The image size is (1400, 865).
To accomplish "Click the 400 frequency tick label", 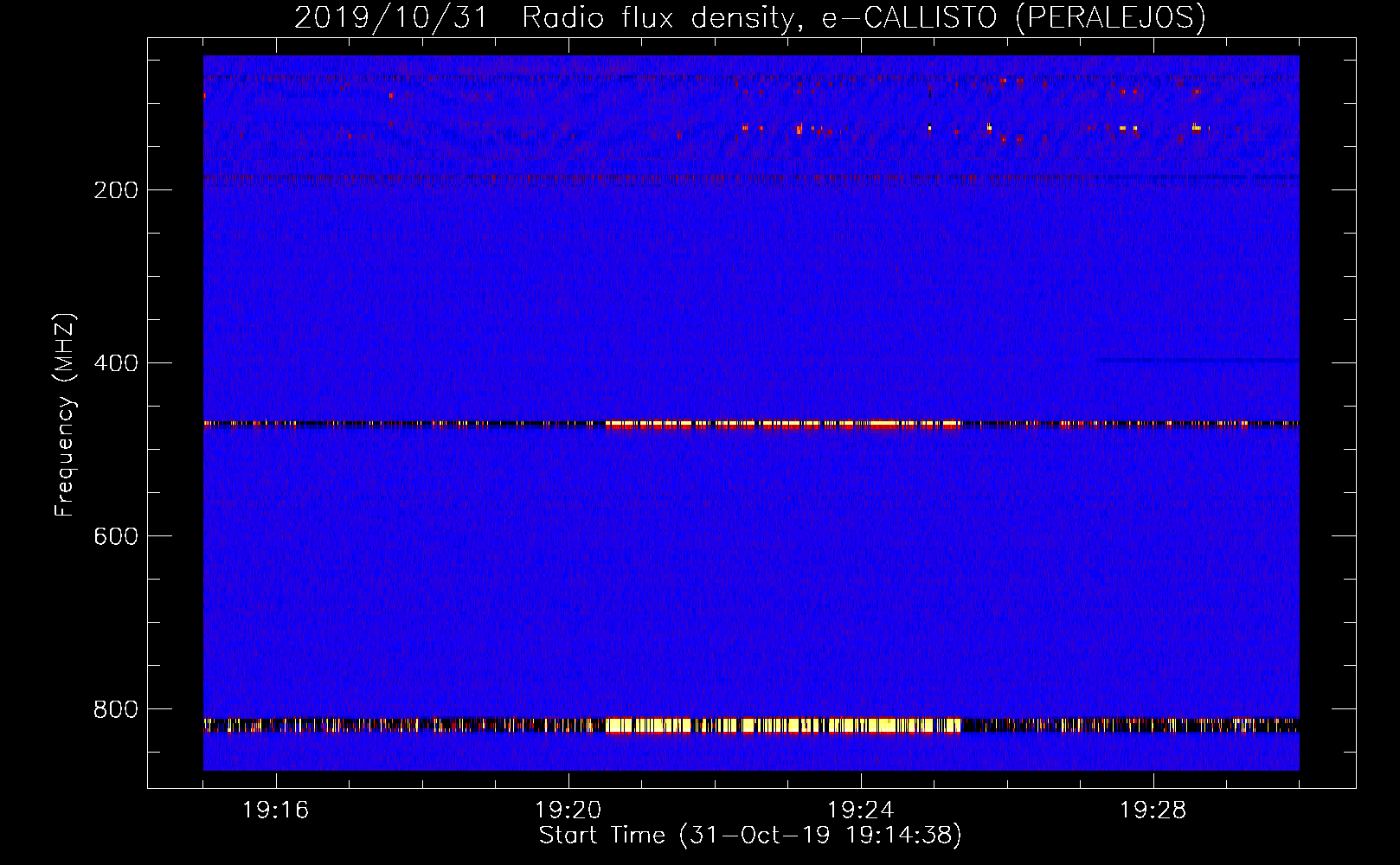I will click(x=115, y=363).
